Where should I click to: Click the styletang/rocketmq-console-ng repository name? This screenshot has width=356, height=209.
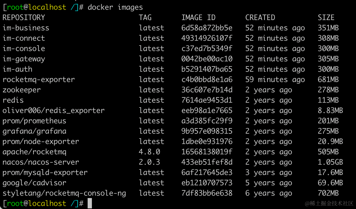64,193
